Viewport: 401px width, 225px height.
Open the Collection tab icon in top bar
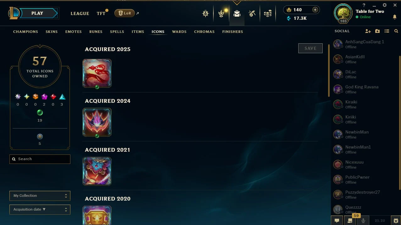click(x=237, y=13)
